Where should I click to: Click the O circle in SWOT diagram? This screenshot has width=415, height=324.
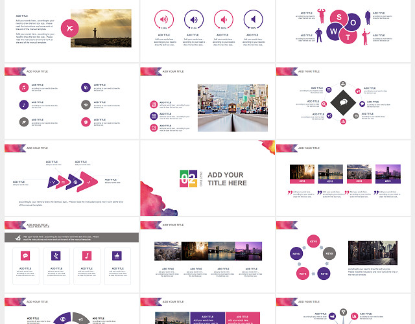pyautogui.click(x=353, y=23)
